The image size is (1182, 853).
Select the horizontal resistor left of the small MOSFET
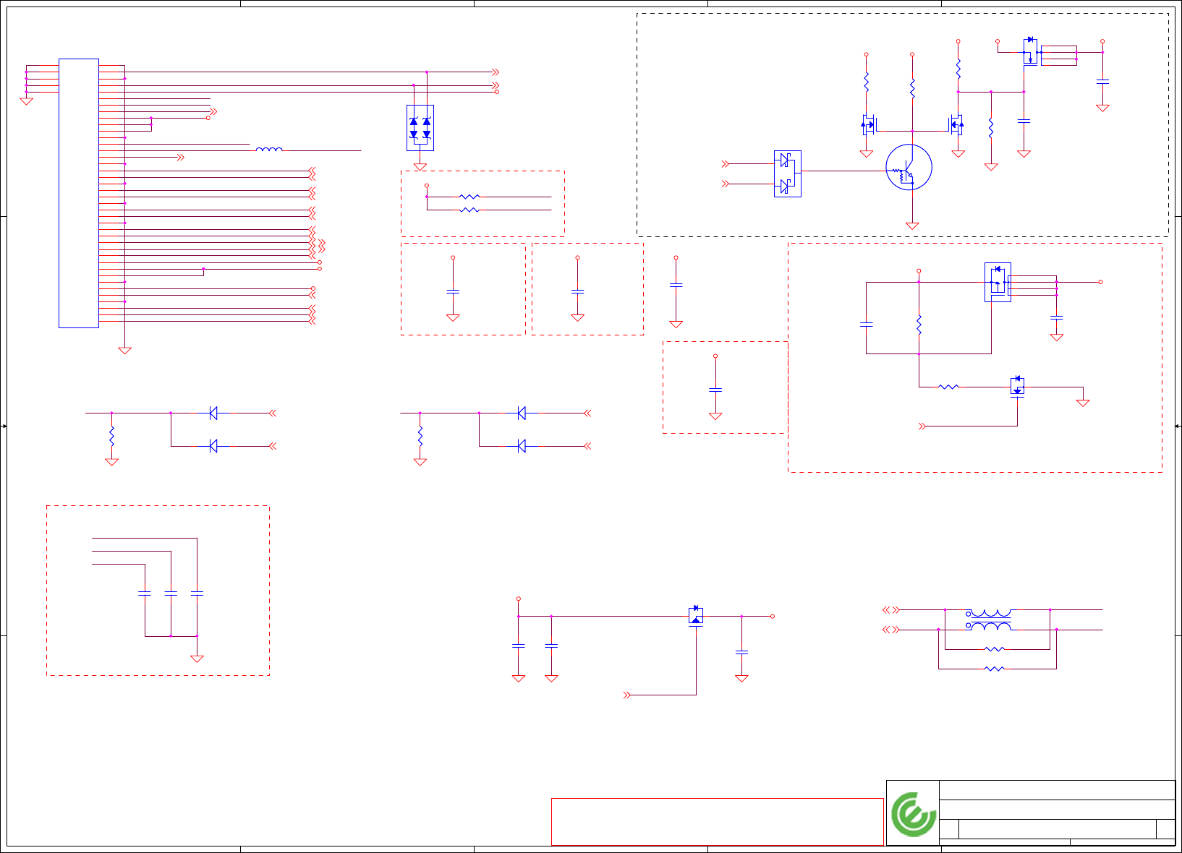[x=948, y=387]
